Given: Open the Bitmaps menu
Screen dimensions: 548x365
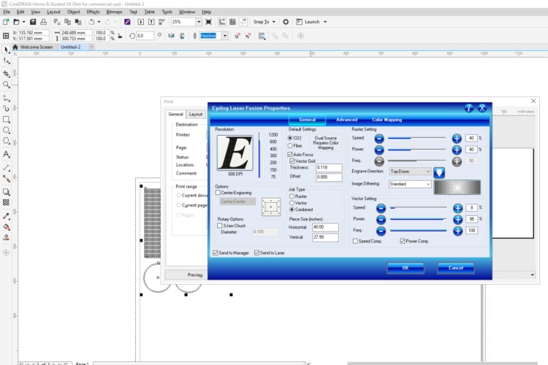Looking at the screenshot, I should pyautogui.click(x=114, y=12).
